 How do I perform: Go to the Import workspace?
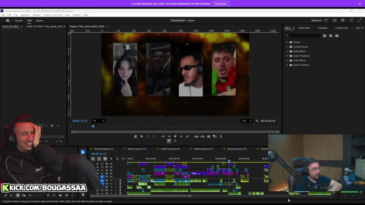pyautogui.click(x=19, y=20)
